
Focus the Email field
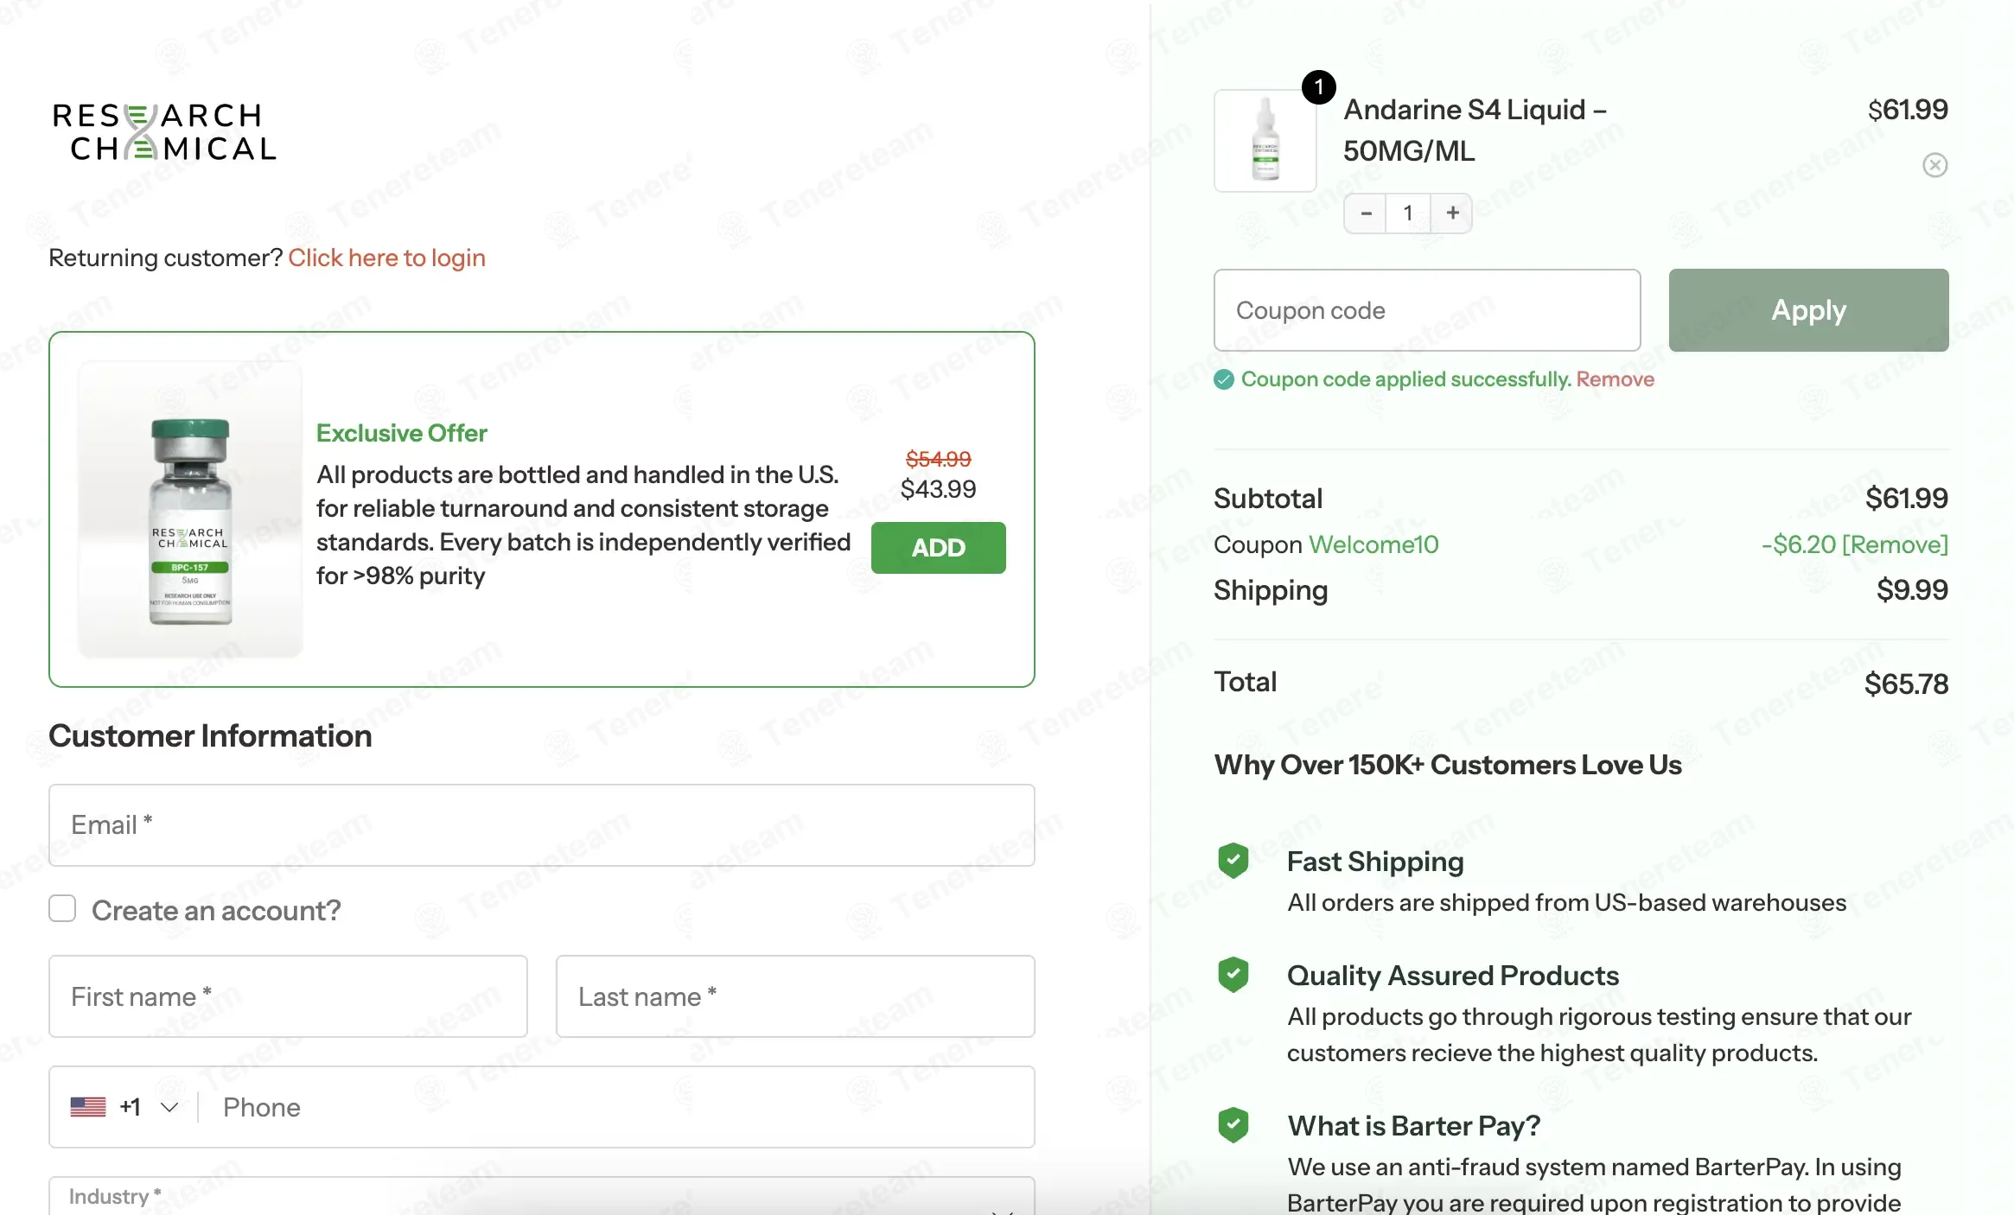(x=542, y=825)
